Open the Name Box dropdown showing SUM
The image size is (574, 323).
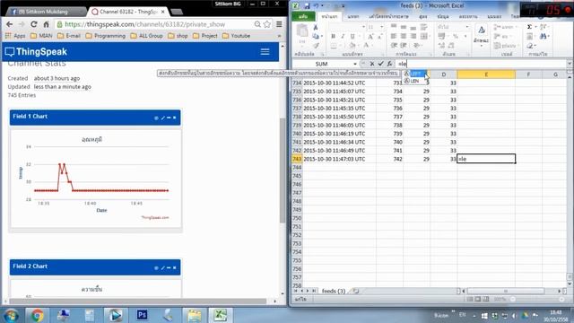click(x=355, y=64)
